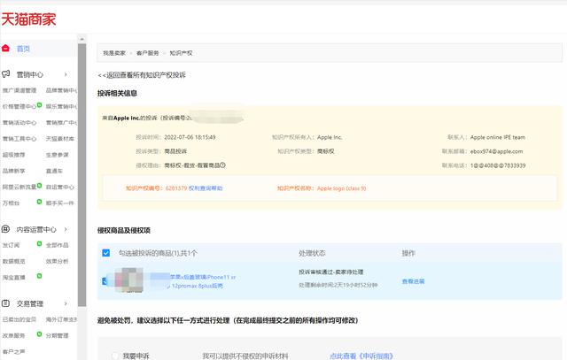Open 效果分析 in the sidebar

pos(57,261)
